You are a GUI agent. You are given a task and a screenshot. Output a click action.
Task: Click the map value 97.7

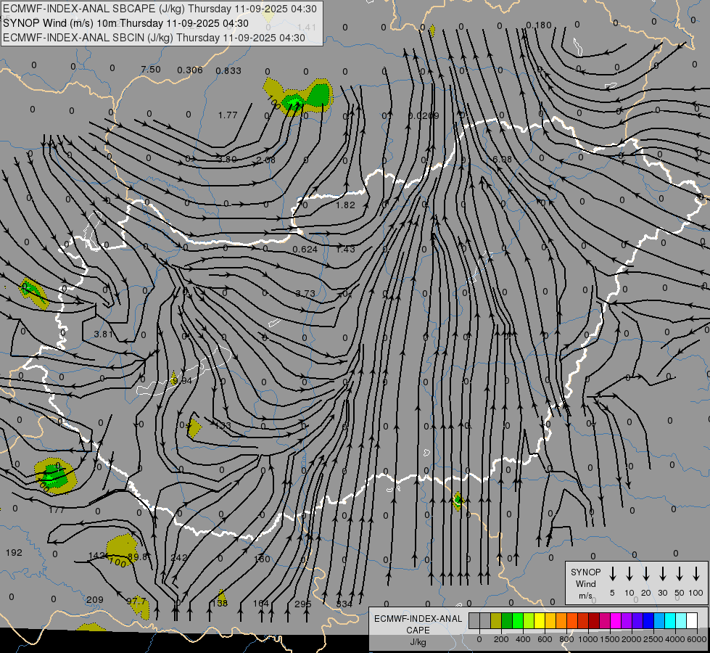coord(136,601)
